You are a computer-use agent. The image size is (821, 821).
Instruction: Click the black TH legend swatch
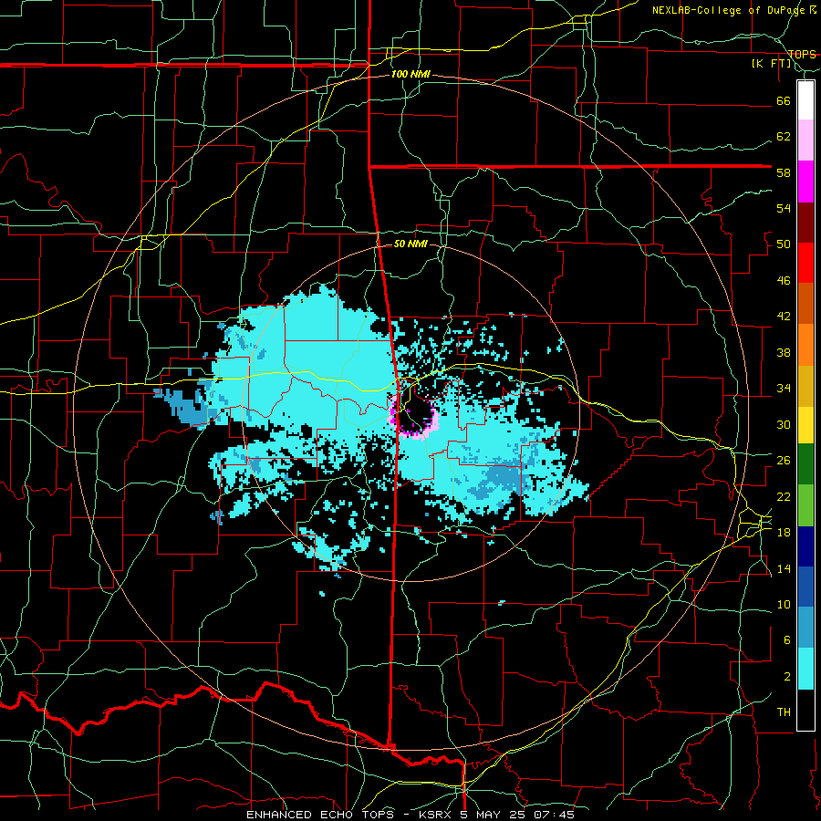coord(805,710)
